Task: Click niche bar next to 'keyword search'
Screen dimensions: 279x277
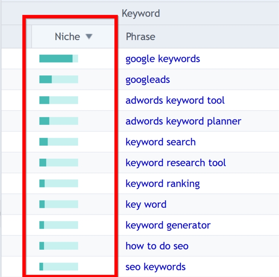Action: tap(59, 142)
